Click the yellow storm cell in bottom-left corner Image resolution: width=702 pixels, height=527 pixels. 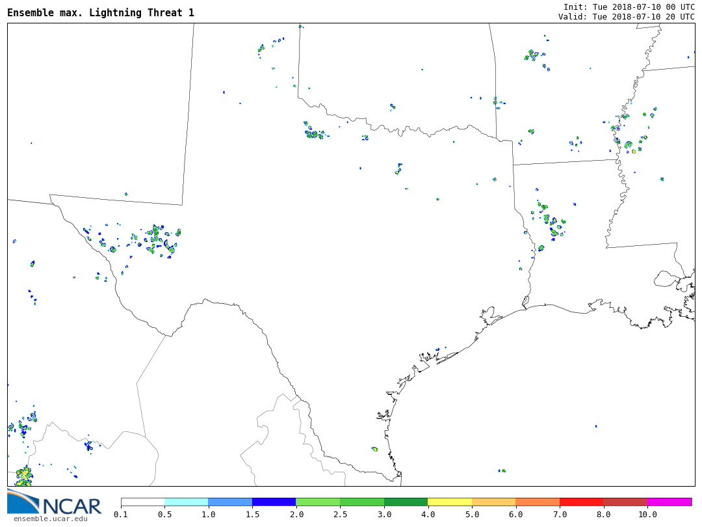25,476
